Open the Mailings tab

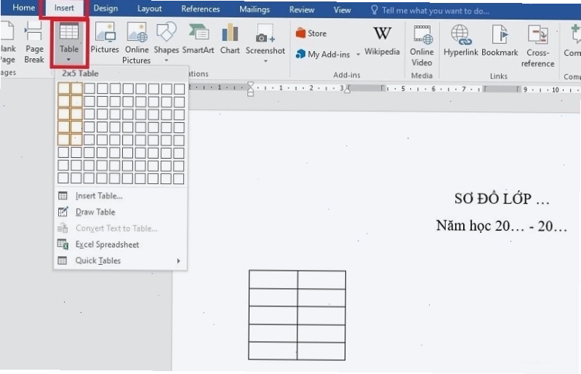click(x=255, y=9)
